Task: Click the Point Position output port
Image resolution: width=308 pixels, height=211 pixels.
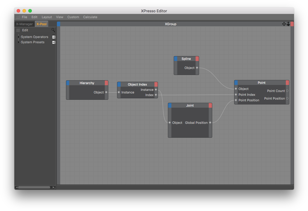Action: (x=287, y=98)
